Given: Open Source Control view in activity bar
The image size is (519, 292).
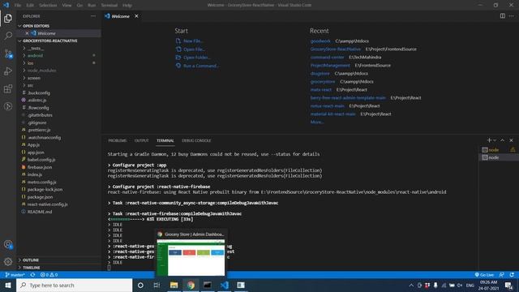Looking at the screenshot, I should (x=8, y=54).
